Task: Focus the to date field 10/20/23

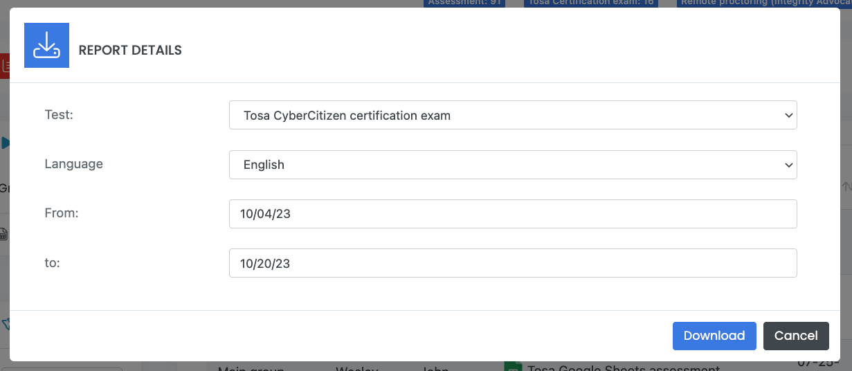Action: pos(513,263)
